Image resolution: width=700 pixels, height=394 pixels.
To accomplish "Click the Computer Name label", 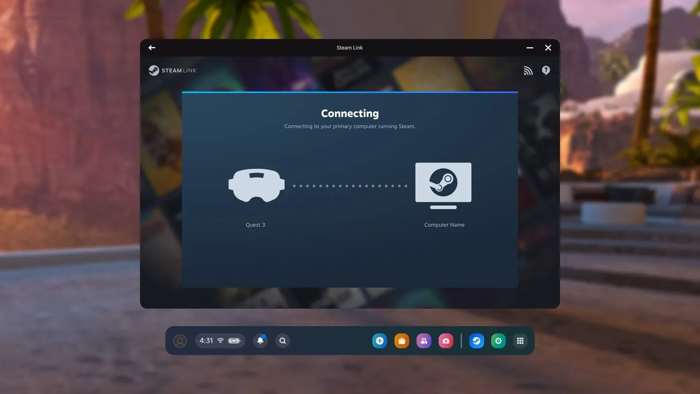I will [444, 224].
